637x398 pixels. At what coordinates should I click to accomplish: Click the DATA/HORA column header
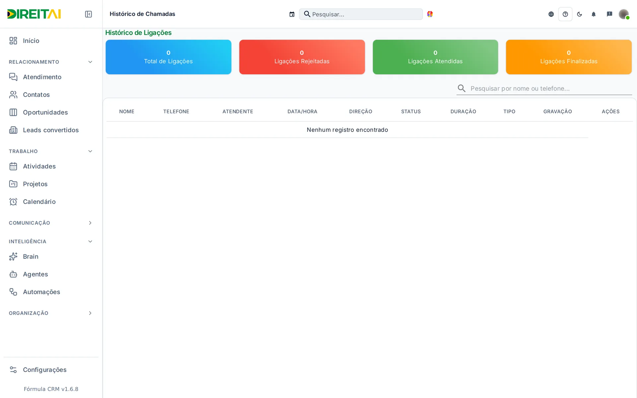[302, 111]
